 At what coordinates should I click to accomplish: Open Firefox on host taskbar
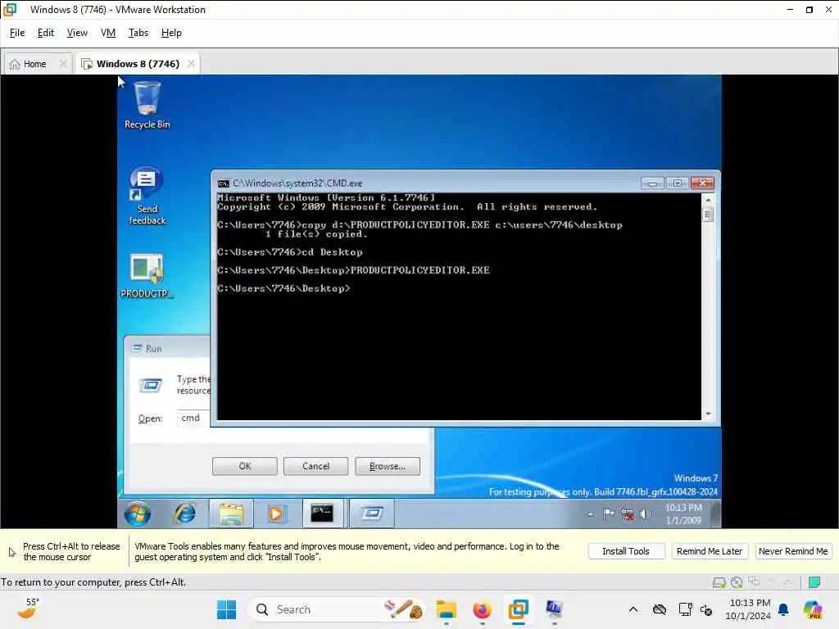click(x=482, y=609)
